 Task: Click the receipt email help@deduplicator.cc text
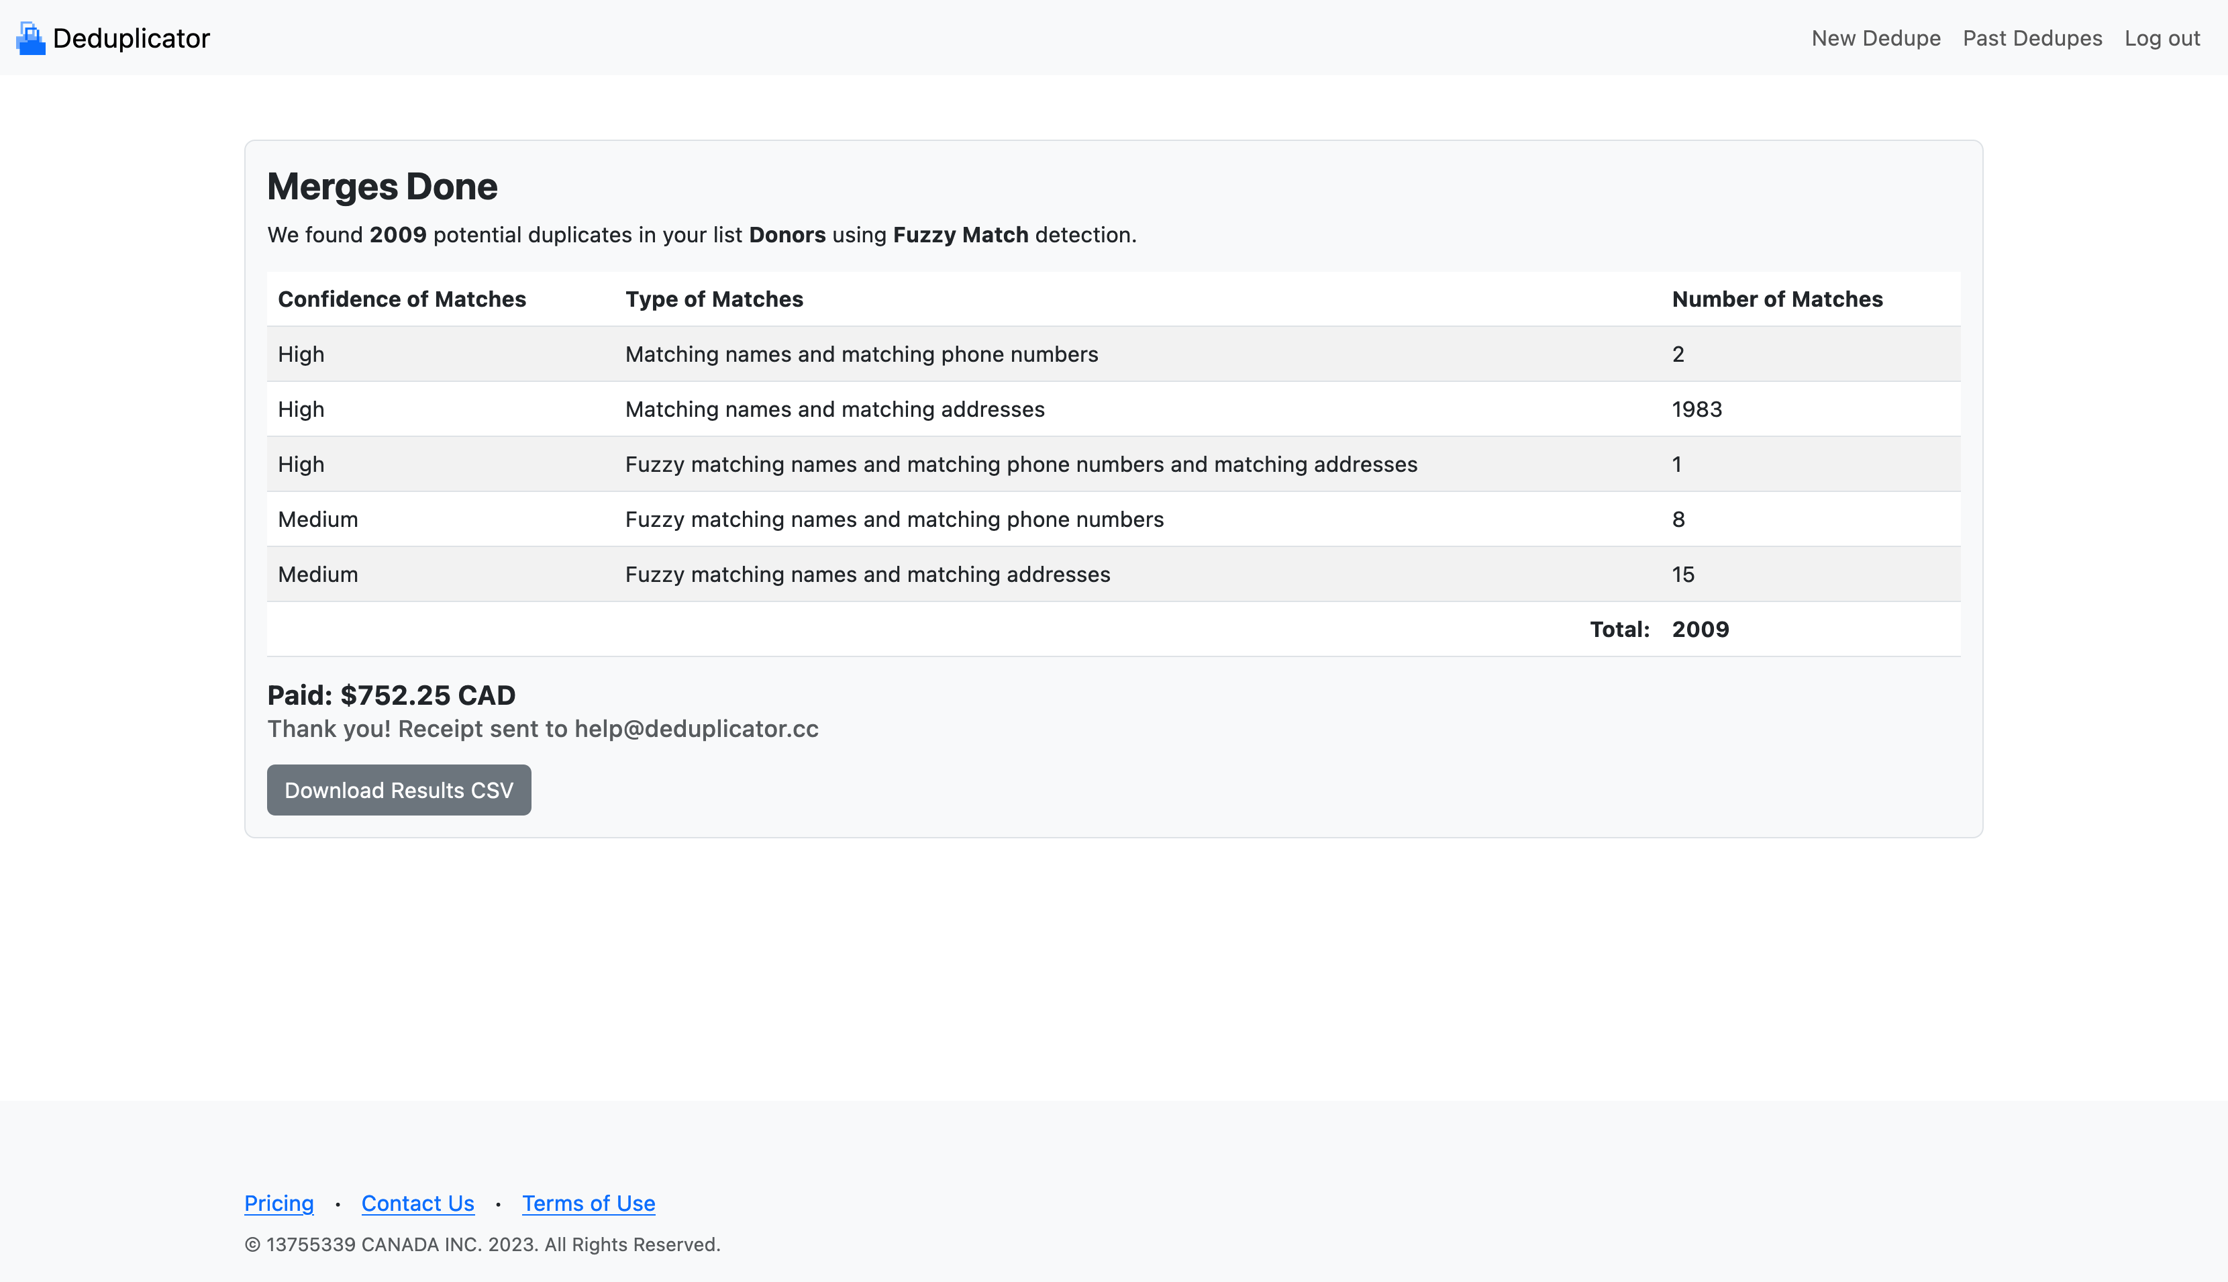coord(695,729)
